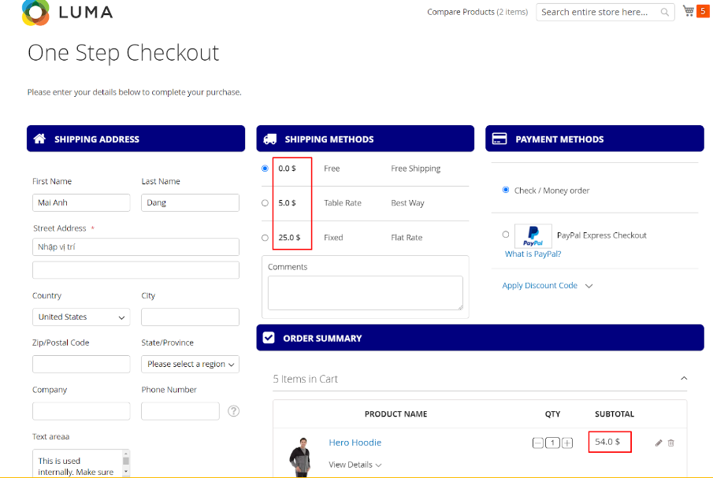713x478 pixels.
Task: Click the phone number help question icon
Action: coord(233,411)
